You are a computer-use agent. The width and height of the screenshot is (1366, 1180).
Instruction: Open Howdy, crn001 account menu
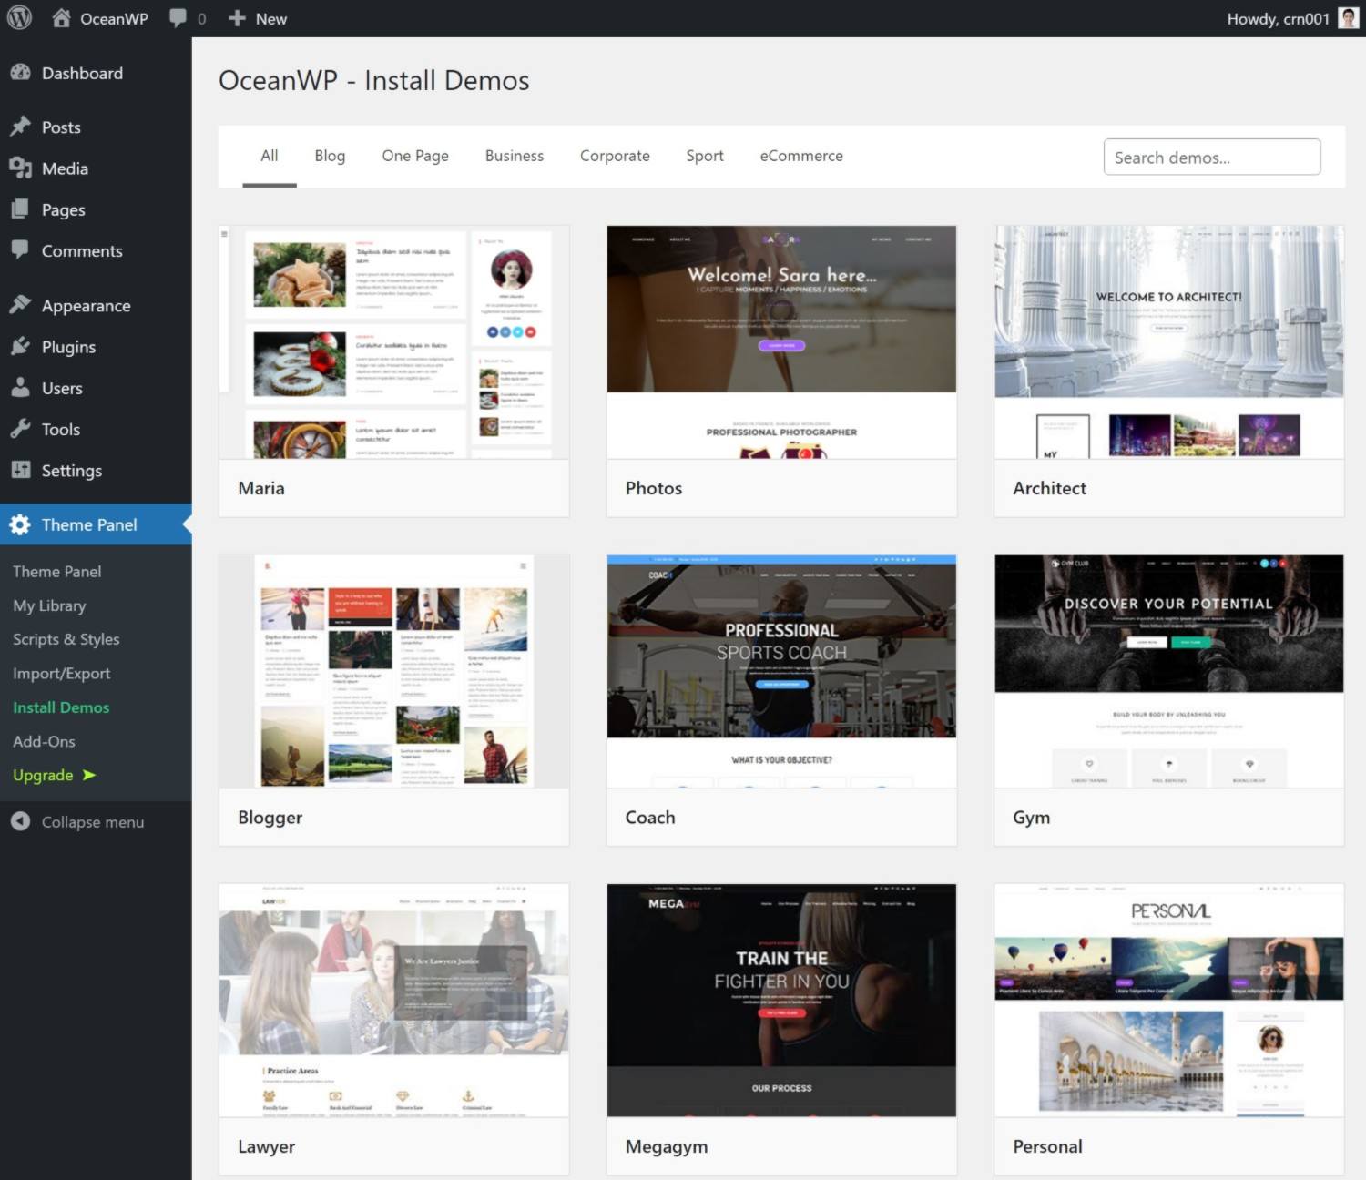pos(1277,18)
